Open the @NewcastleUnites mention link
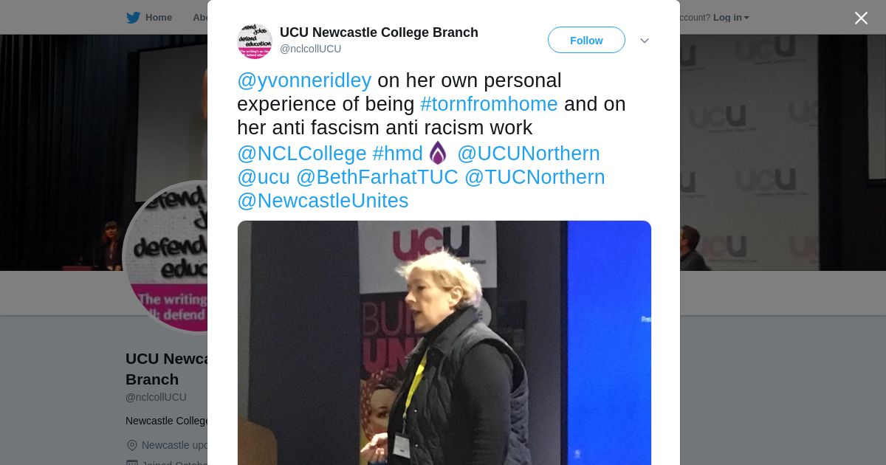 [323, 201]
